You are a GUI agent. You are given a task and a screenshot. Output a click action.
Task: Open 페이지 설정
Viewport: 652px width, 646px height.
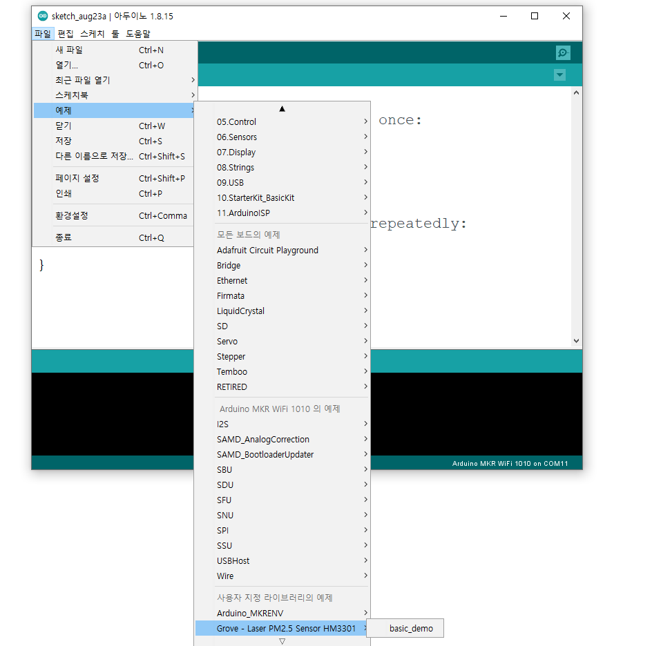[113, 178]
